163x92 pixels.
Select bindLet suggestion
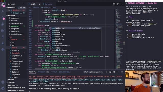[x=75, y=41]
